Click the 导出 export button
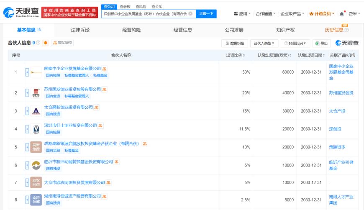This screenshot has width=364, height=210. tap(321, 43)
